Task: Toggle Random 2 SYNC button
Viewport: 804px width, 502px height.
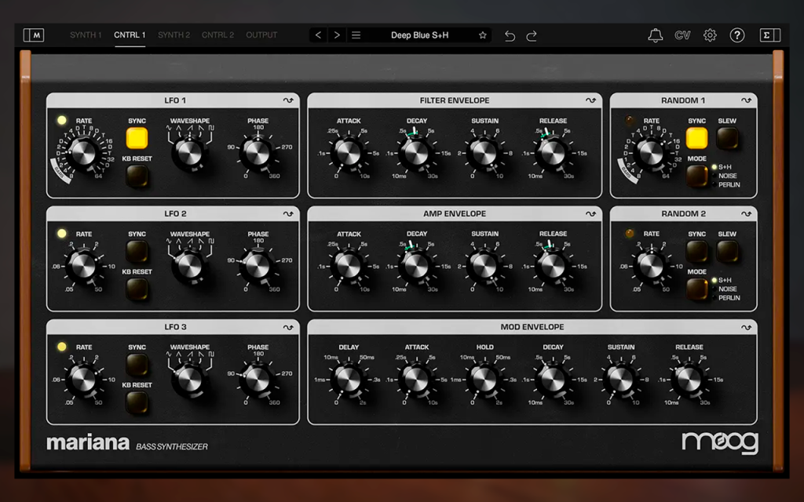Action: (697, 252)
